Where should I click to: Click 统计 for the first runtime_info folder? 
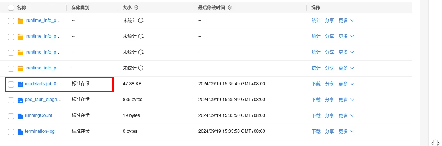(316, 21)
